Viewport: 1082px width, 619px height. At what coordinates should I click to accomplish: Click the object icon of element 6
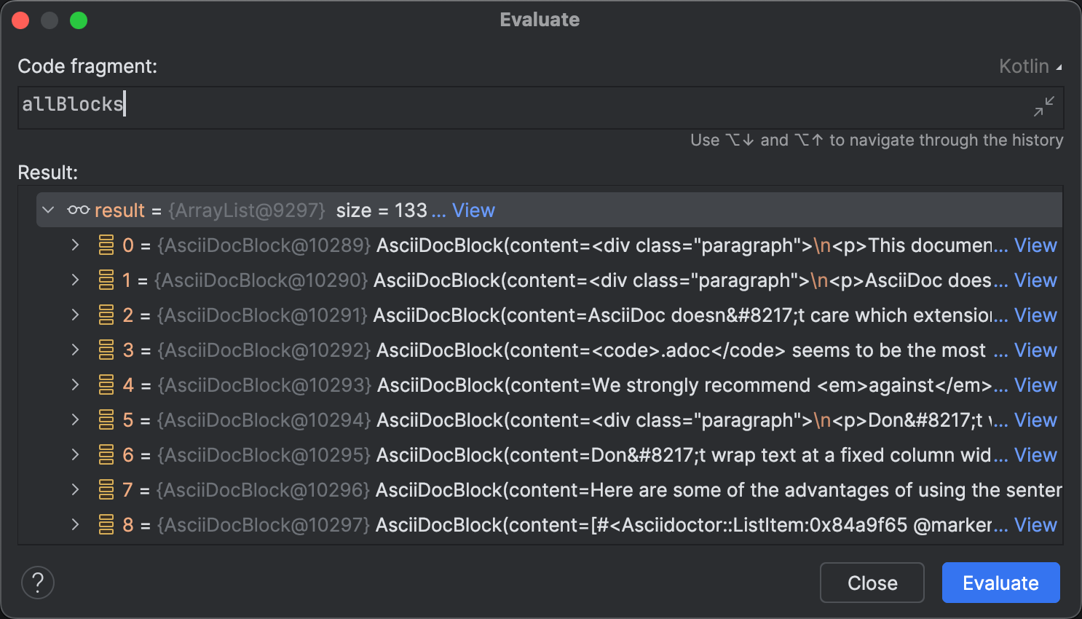(106, 455)
